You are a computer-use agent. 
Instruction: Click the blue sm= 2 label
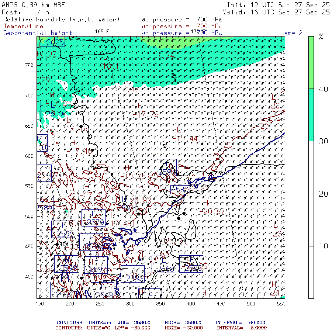(293, 33)
